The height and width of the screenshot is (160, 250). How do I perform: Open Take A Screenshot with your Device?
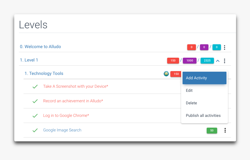click(x=76, y=86)
